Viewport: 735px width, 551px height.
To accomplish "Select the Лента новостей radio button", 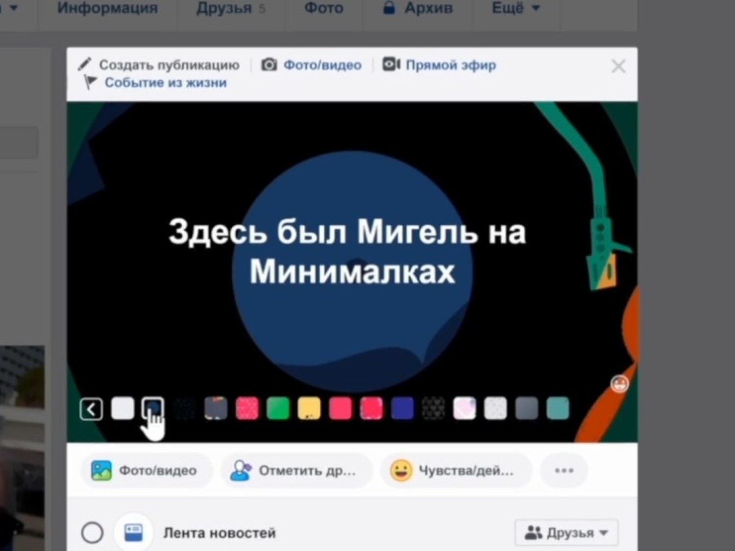I will 92,533.
